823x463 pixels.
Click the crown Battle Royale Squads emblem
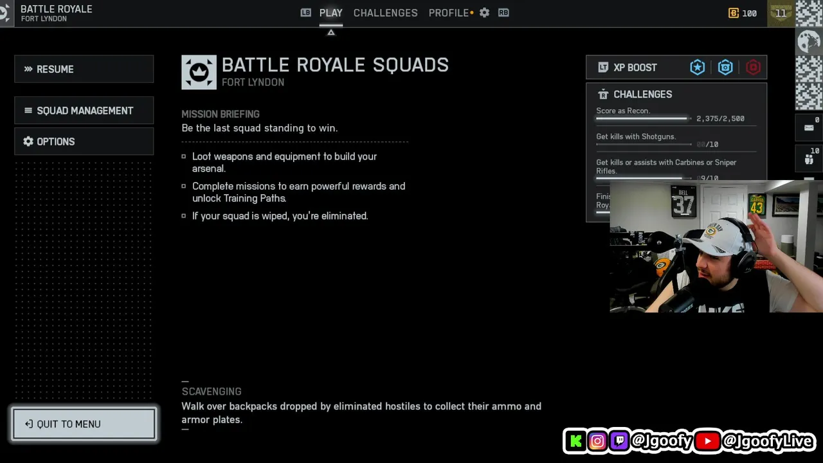point(199,72)
